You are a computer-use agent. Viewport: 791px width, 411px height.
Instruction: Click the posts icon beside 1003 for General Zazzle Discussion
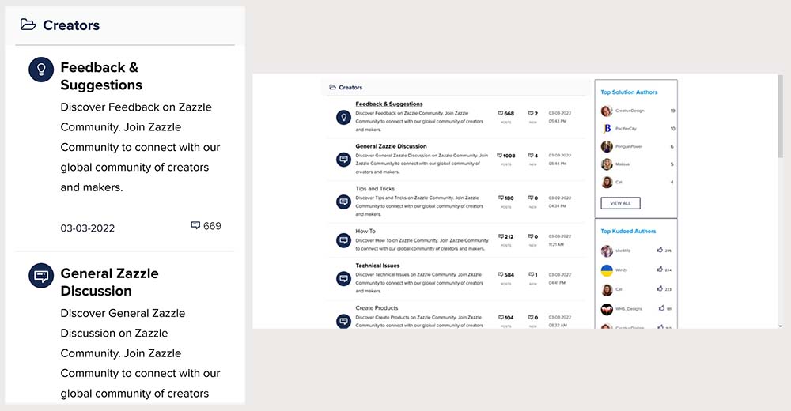(x=499, y=156)
